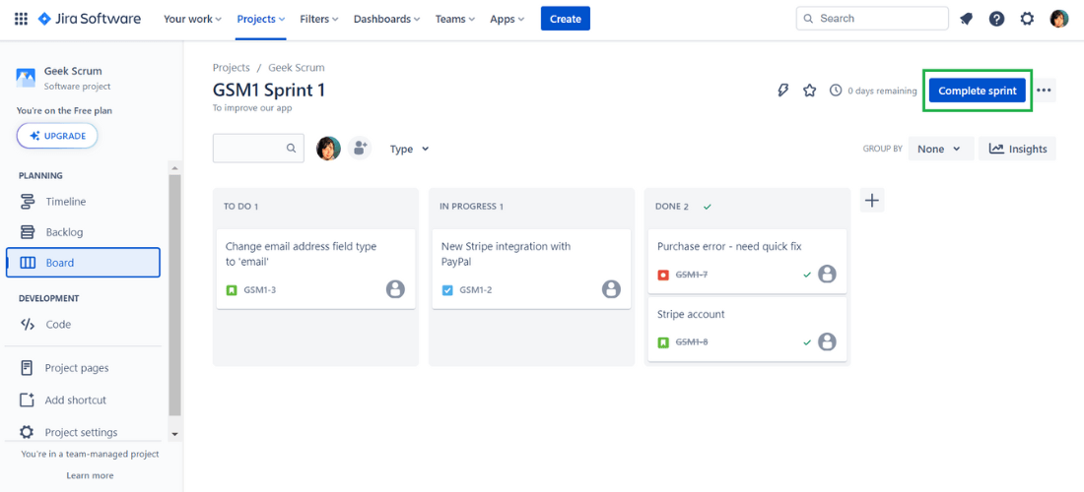The image size is (1084, 492).
Task: Expand the Type filter dropdown
Action: (409, 149)
